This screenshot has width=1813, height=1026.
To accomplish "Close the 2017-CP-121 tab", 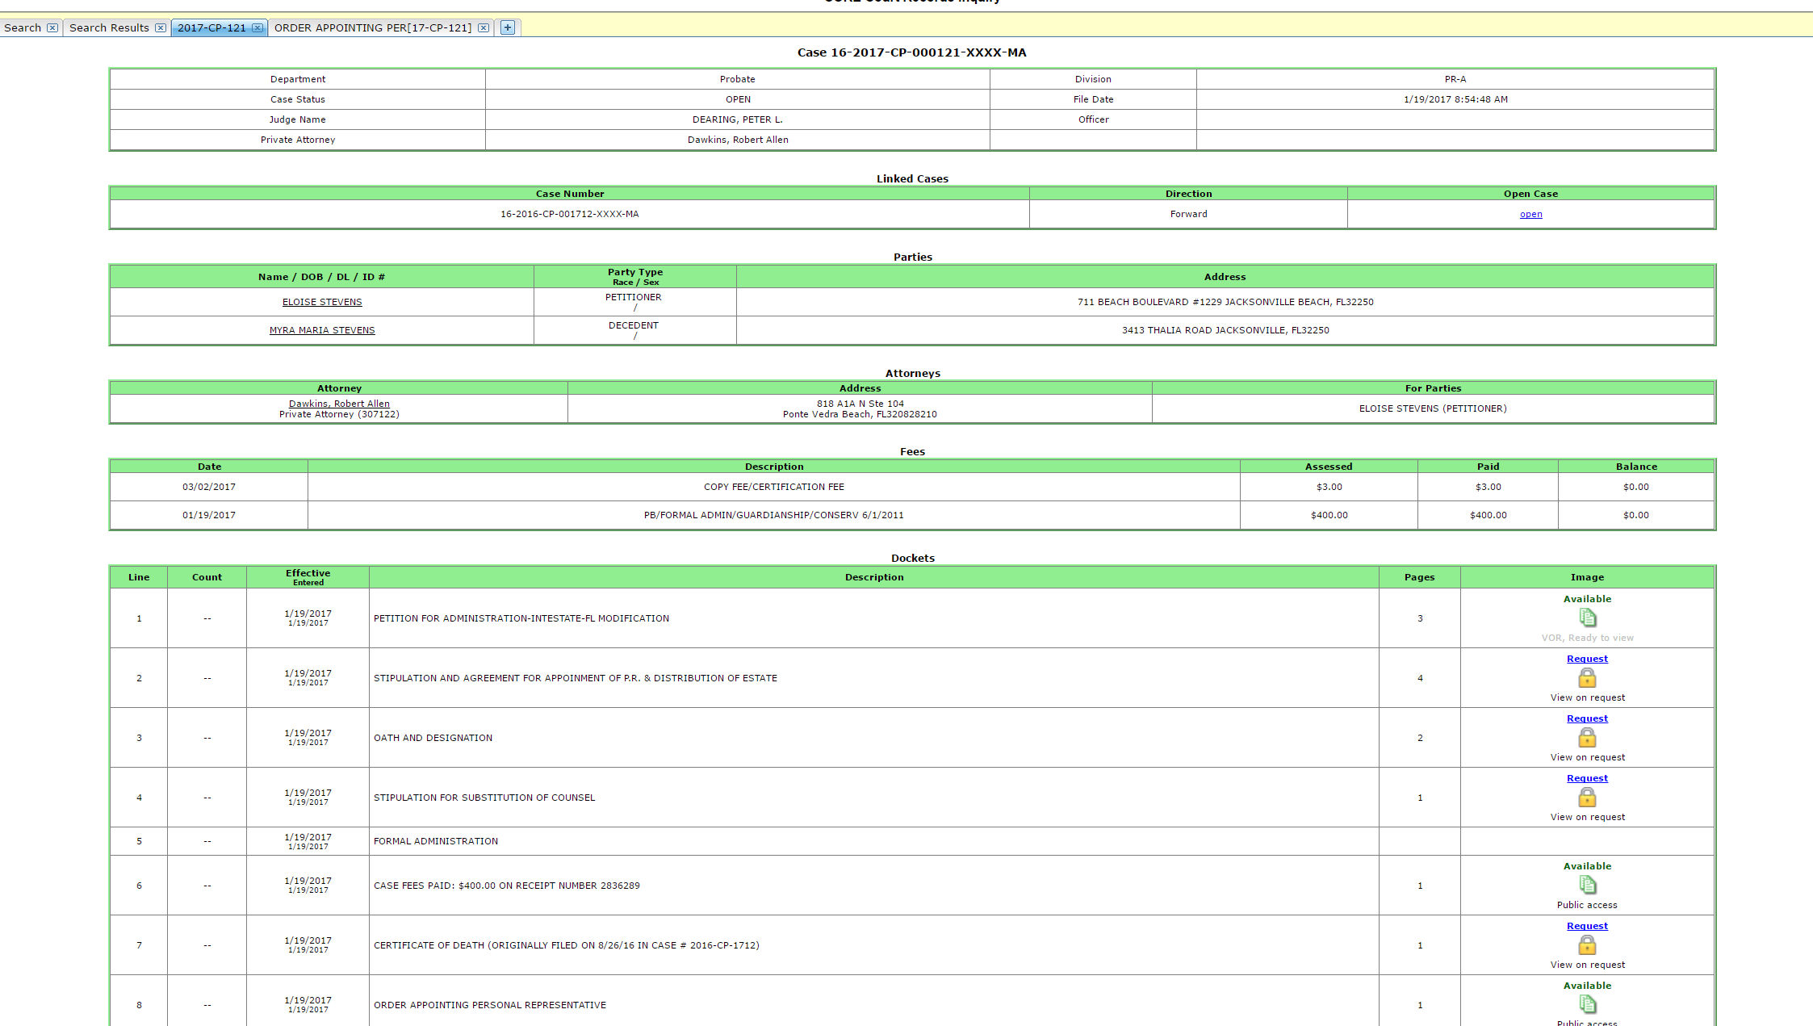I will (x=258, y=27).
